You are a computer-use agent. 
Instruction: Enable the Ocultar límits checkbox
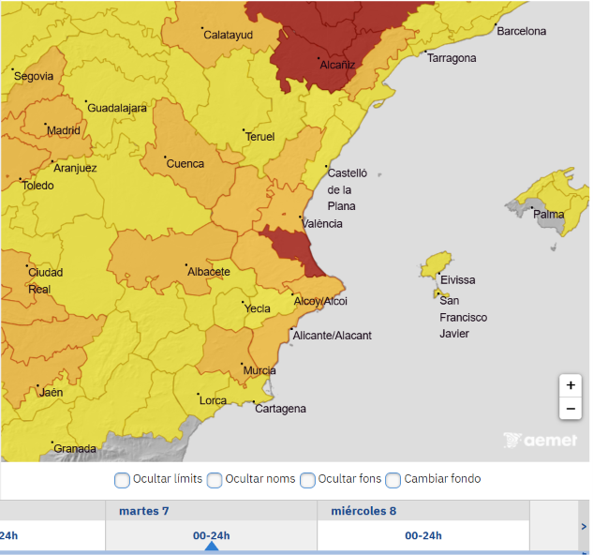point(122,480)
